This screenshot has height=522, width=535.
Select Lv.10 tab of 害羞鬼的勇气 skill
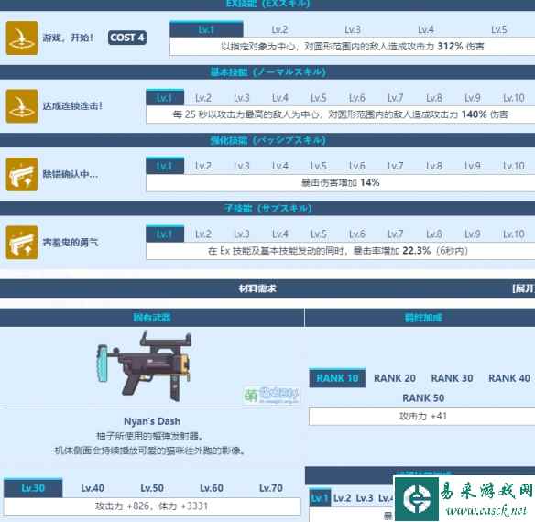514,234
